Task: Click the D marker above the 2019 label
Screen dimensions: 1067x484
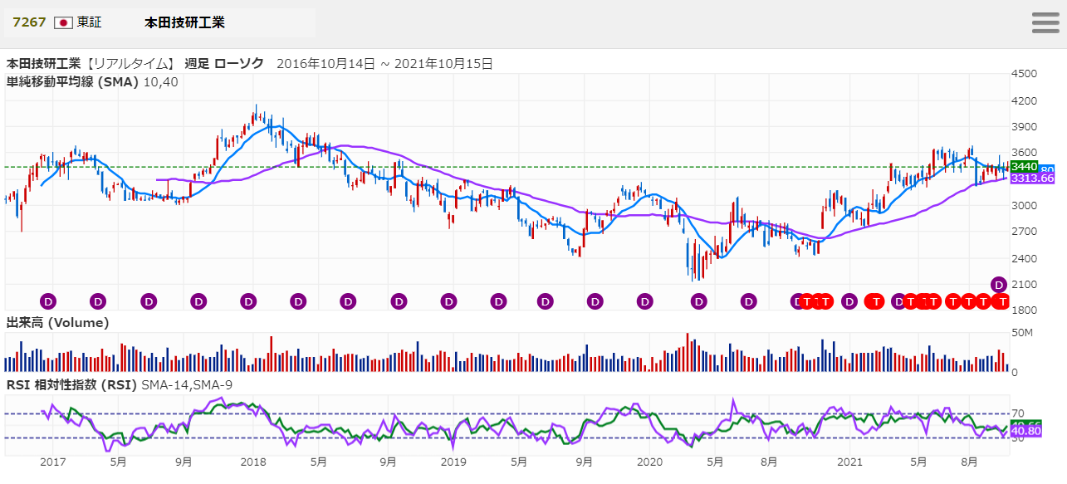Action: 448,301
